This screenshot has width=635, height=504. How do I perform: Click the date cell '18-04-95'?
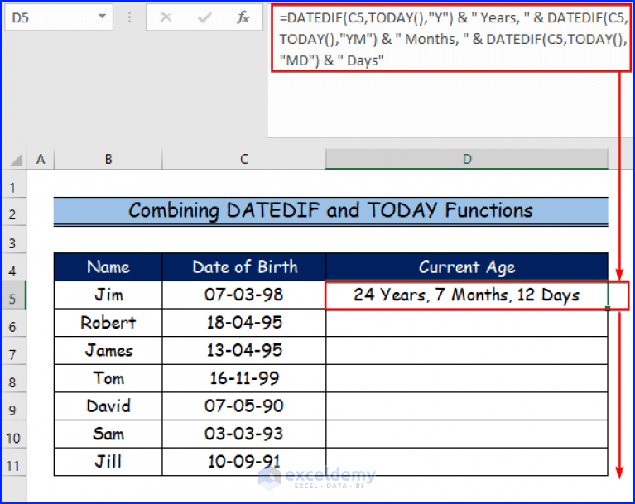click(x=243, y=323)
